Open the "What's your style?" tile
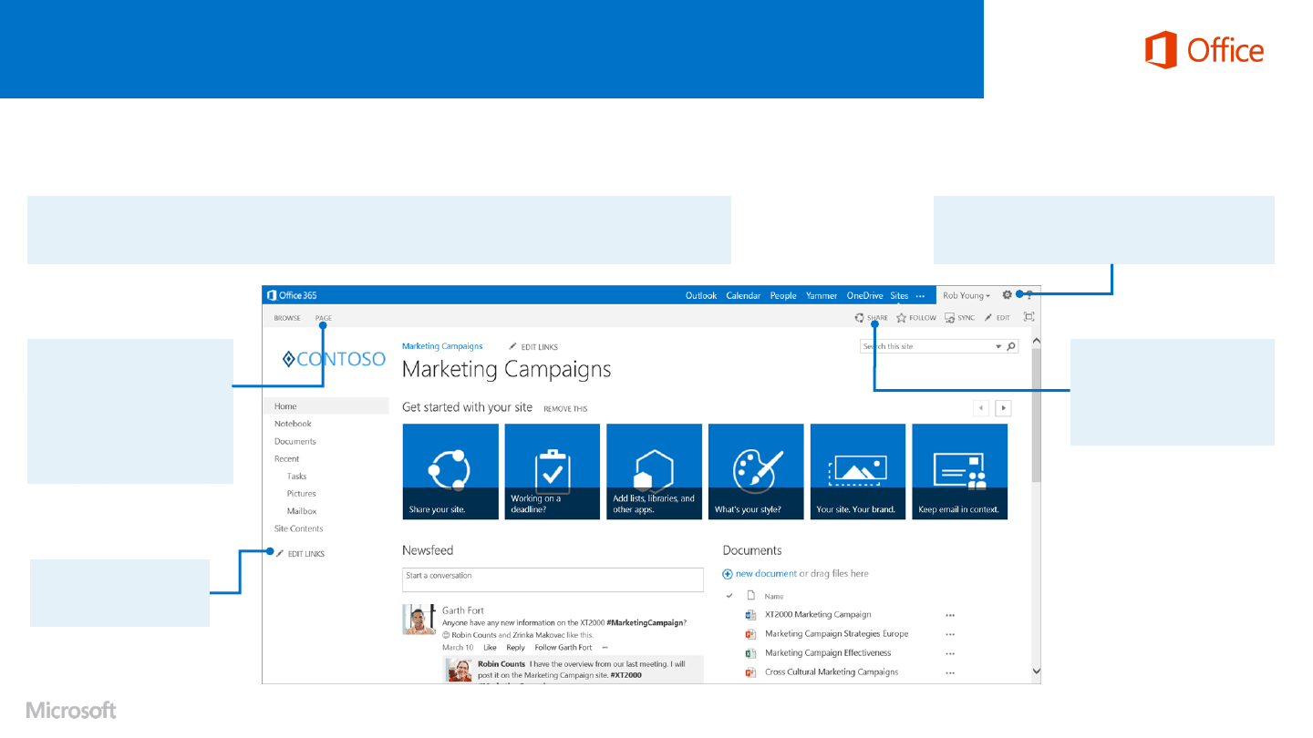1313x738 pixels. (x=756, y=471)
